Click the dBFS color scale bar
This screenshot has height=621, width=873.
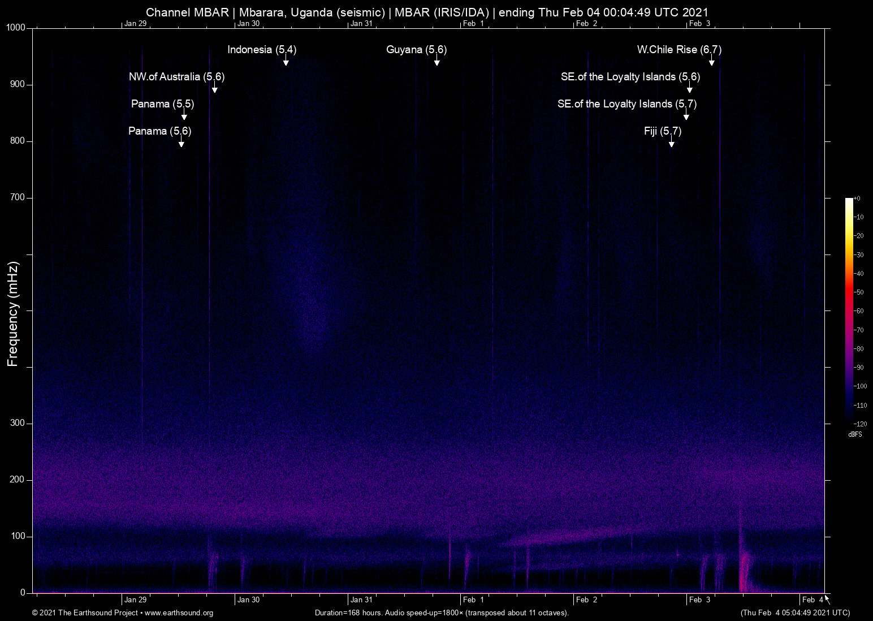[x=849, y=310]
